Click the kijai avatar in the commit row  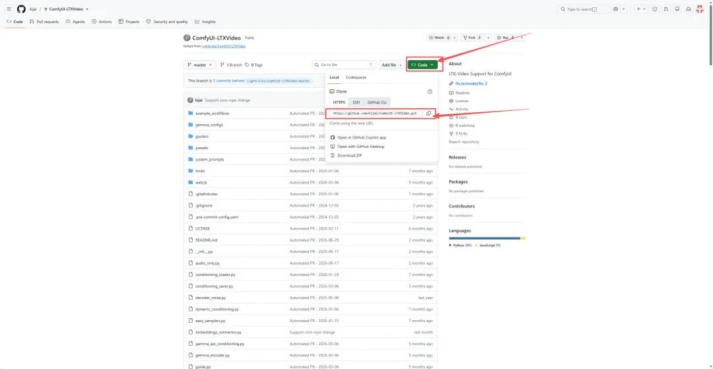[191, 100]
